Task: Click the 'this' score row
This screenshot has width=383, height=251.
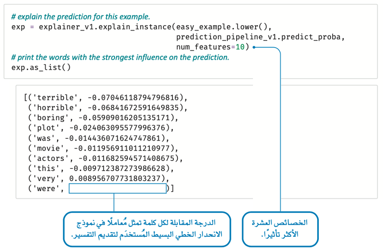Action: pyautogui.click(x=101, y=168)
